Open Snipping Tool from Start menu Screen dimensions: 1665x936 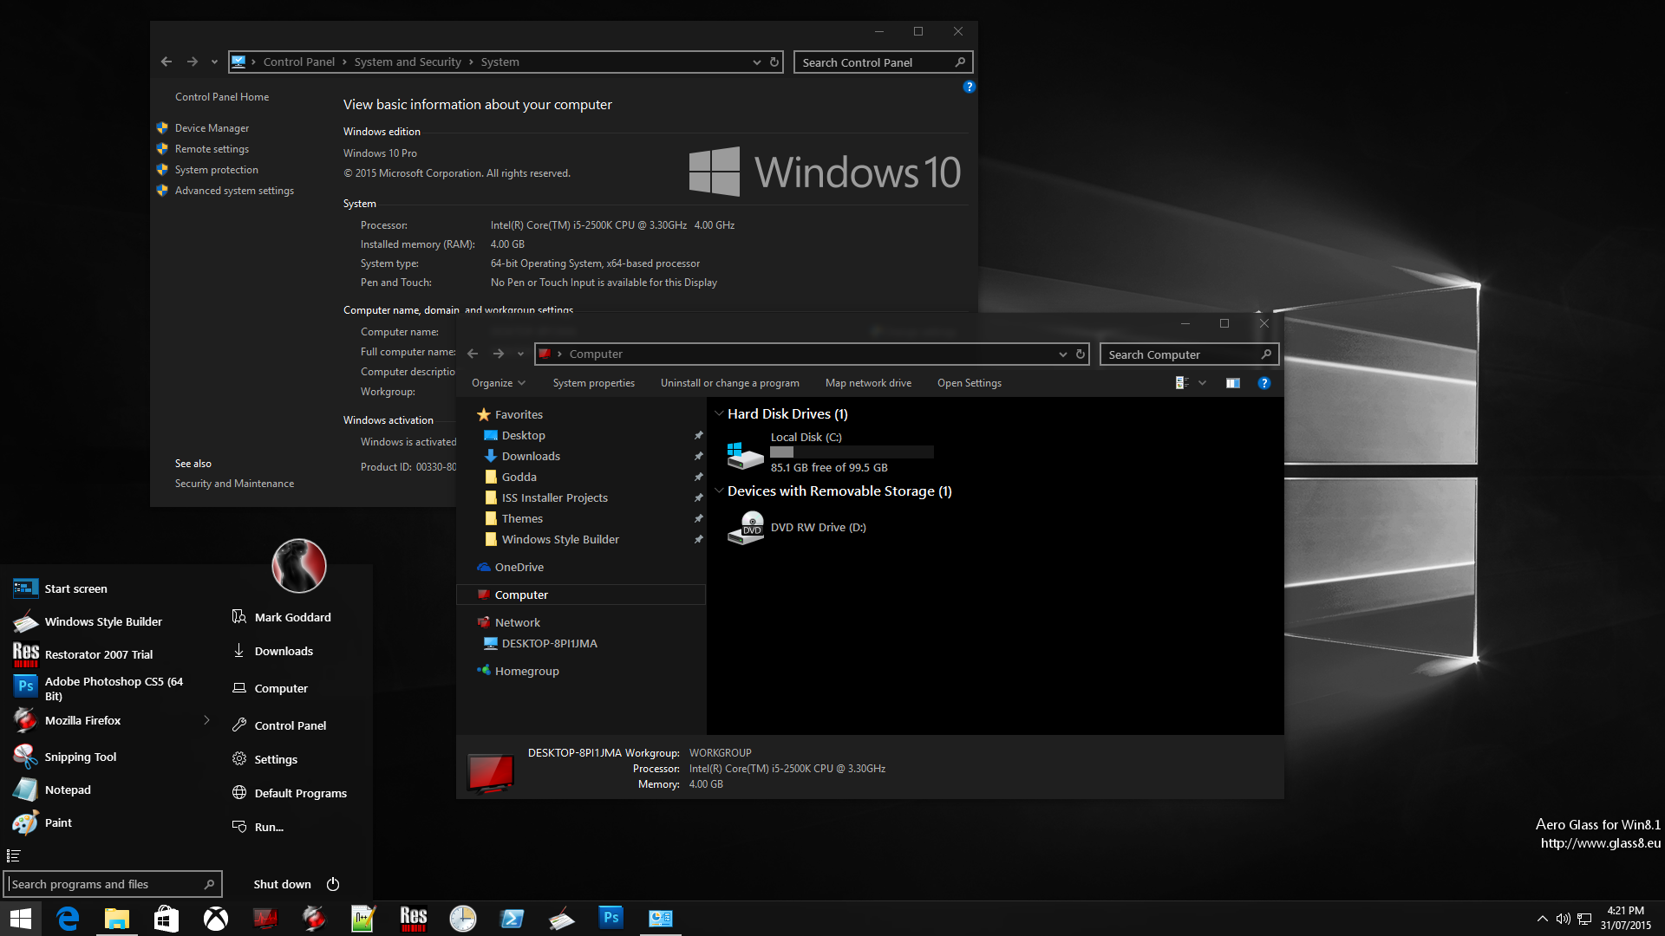tap(80, 756)
